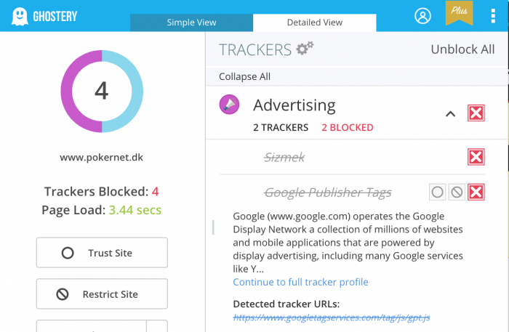
Task: Switch to Simple View tab
Action: click(x=191, y=23)
